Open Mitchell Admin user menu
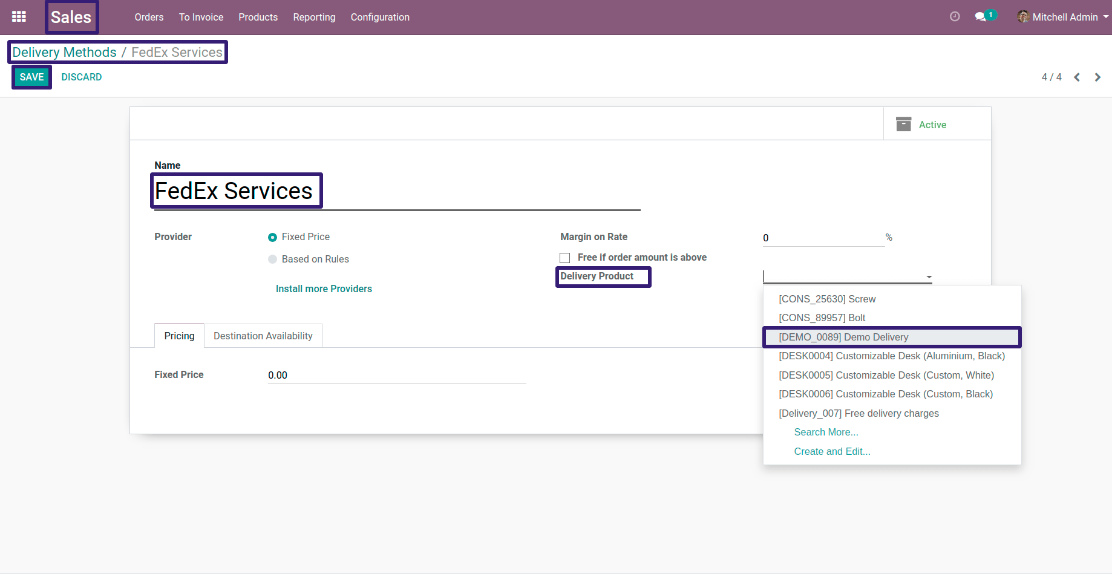The height and width of the screenshot is (574, 1112). 1063,17
